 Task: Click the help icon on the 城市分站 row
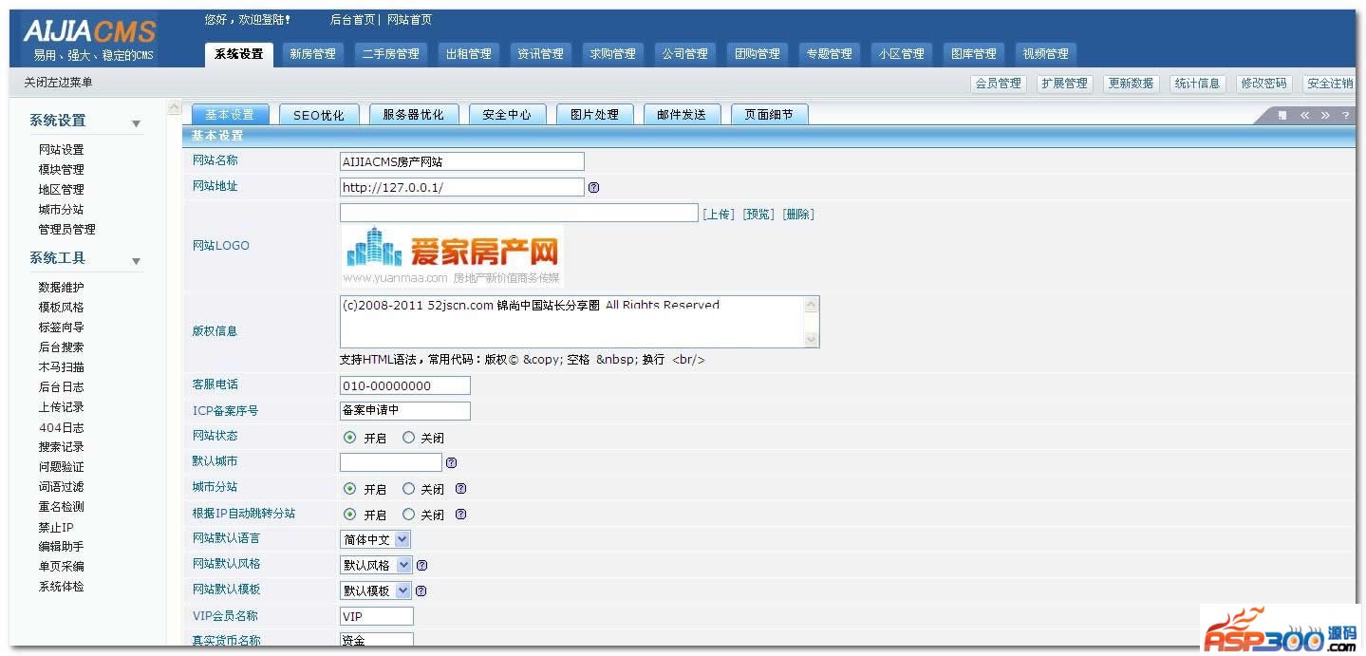click(x=460, y=489)
